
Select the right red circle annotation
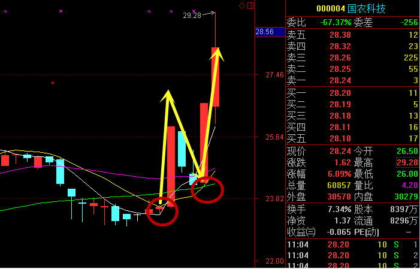[207, 189]
